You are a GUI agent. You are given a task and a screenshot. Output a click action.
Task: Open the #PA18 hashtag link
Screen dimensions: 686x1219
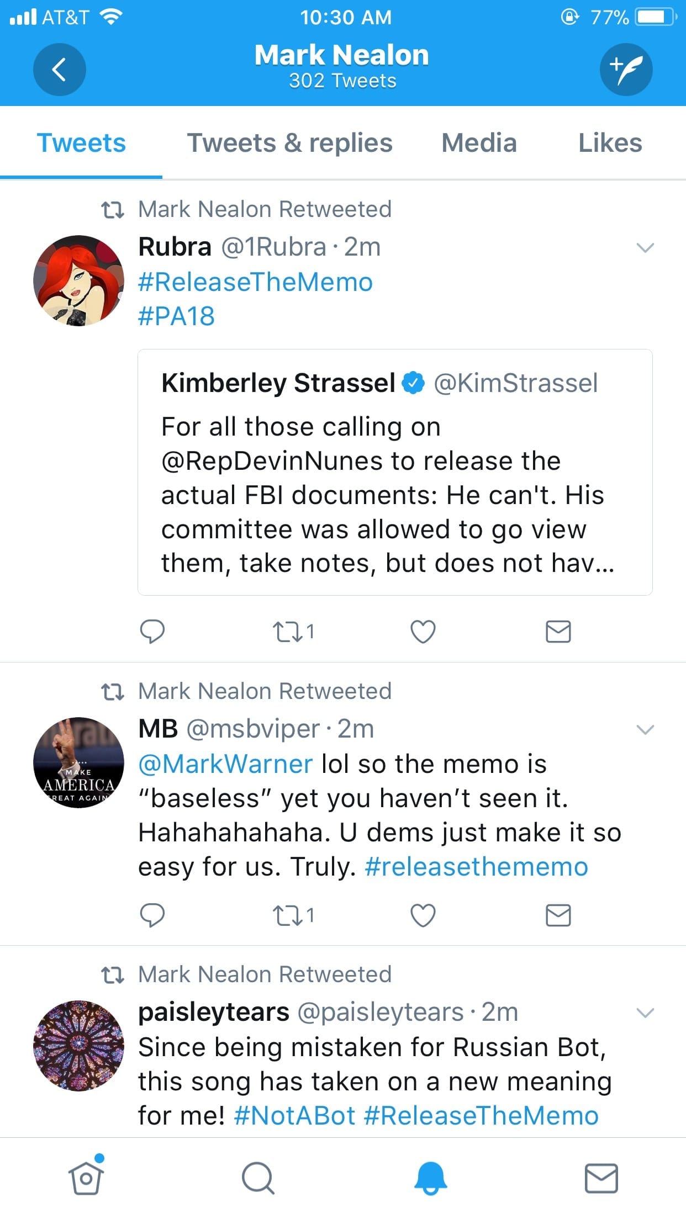pos(176,316)
